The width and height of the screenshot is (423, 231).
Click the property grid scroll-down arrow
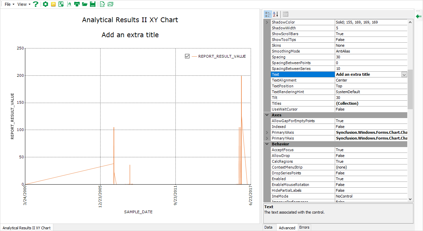point(410,199)
